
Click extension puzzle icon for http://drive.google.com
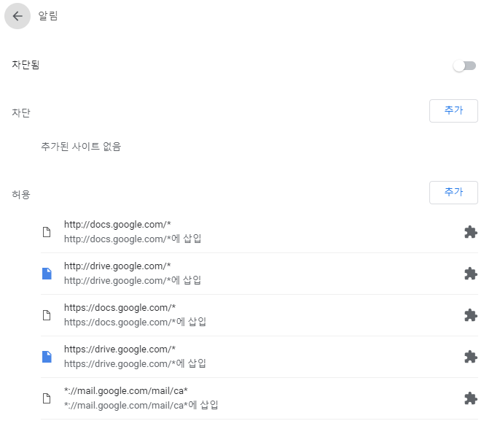tap(471, 274)
